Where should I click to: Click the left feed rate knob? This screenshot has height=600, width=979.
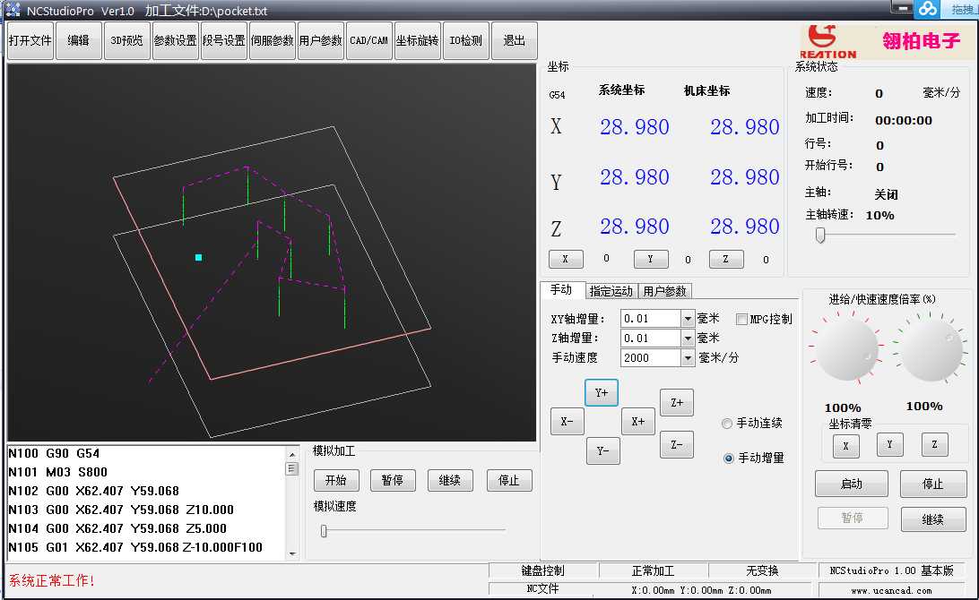(846, 350)
